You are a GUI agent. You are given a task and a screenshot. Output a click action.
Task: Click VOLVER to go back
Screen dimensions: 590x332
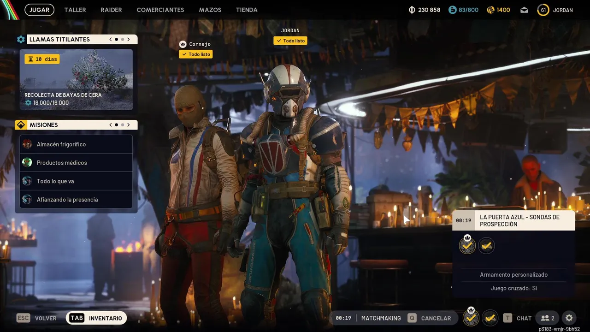click(46, 318)
